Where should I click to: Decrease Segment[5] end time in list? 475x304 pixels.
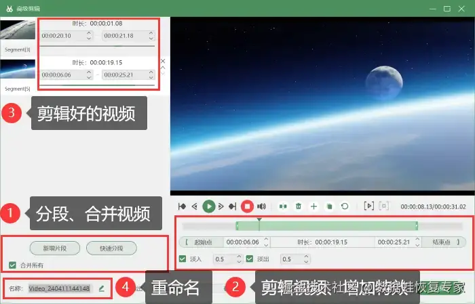tap(151, 77)
